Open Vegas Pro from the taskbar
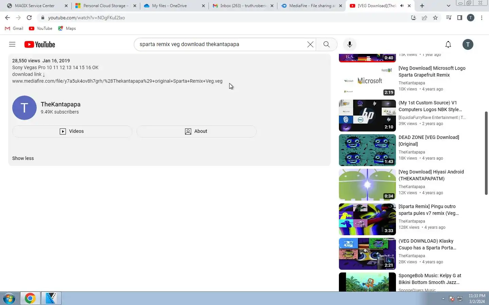This screenshot has height=305, width=489. pos(51,299)
